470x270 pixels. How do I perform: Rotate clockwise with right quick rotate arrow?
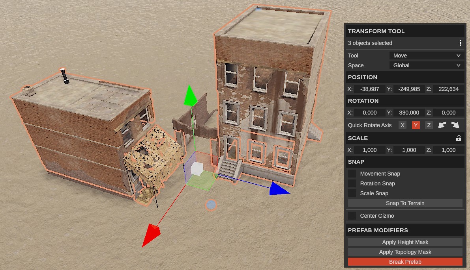(x=455, y=125)
